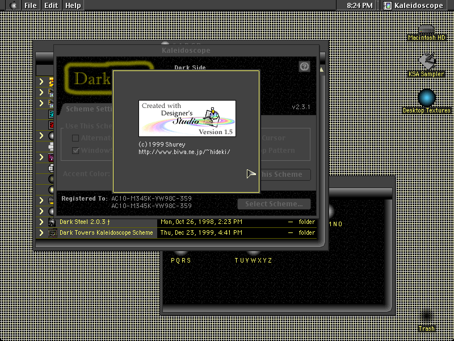
Task: Click the question mark help icon
Action: click(x=304, y=66)
